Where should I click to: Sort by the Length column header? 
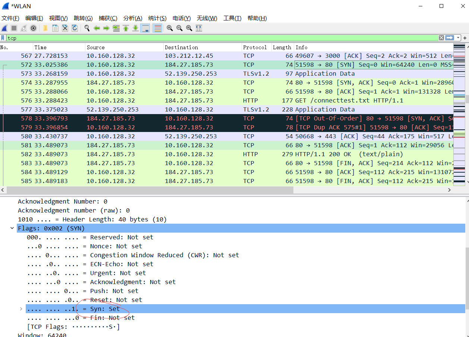tap(283, 47)
